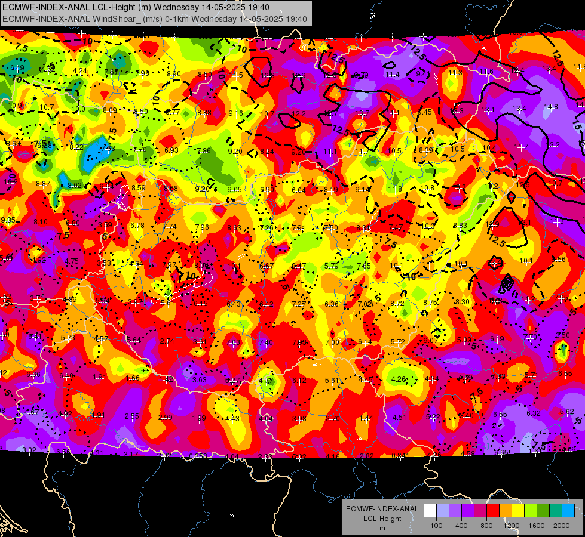585x537 pixels.
Task: Click the grid value '7.27'
Action: (299, 304)
